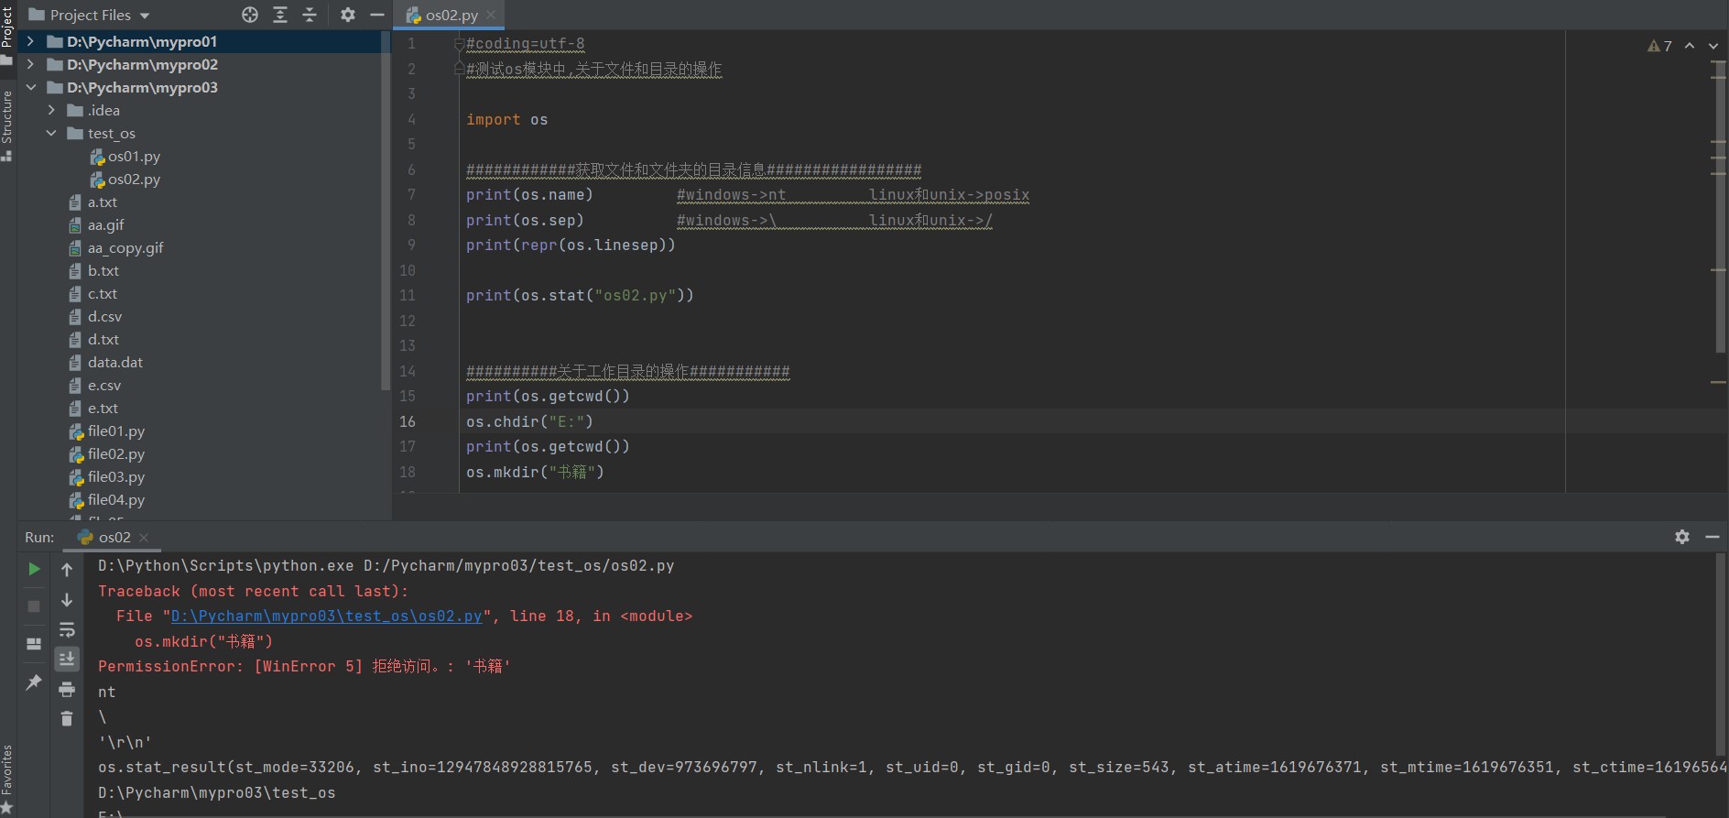
Task: Go to next highlighted problem arrow
Action: (1713, 46)
